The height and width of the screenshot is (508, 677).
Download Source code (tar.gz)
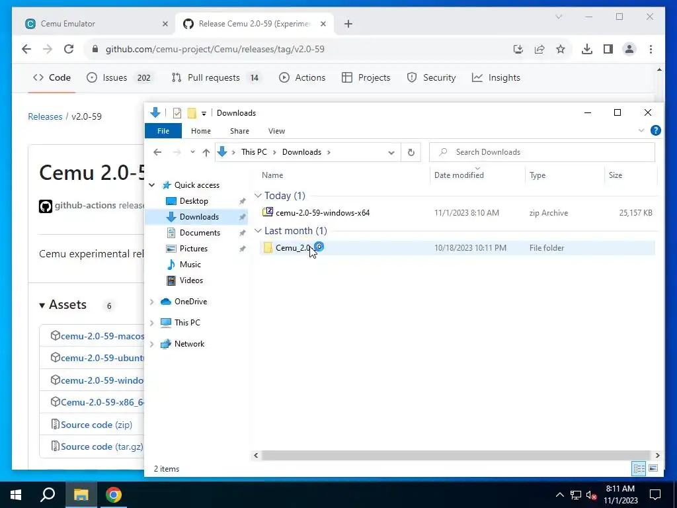tap(102, 447)
